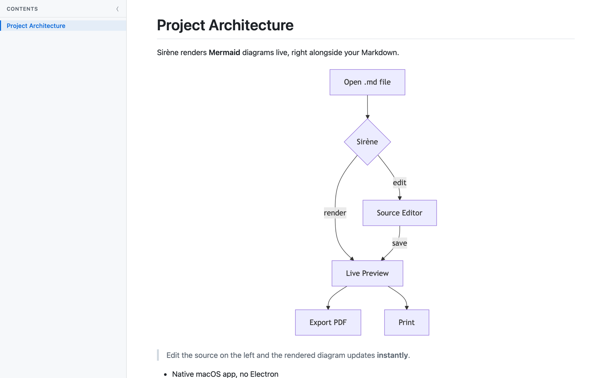Click the Print node
Image resolution: width=605 pixels, height=378 pixels.
tap(406, 322)
